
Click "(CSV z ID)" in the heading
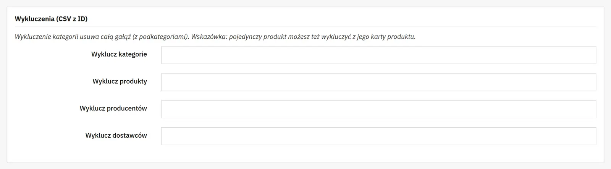72,19
